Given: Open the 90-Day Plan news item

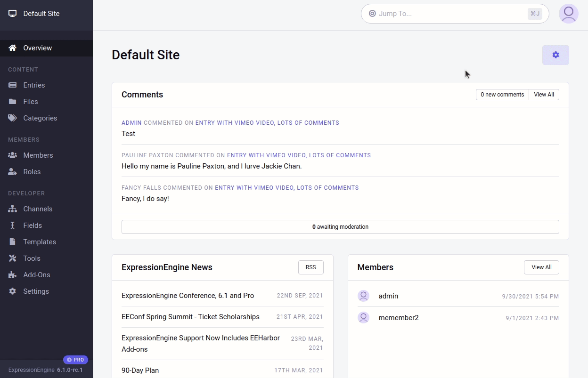Looking at the screenshot, I should point(140,370).
